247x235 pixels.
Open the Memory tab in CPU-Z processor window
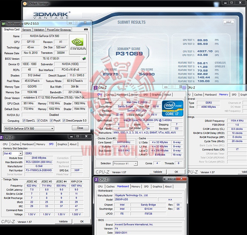(135, 95)
